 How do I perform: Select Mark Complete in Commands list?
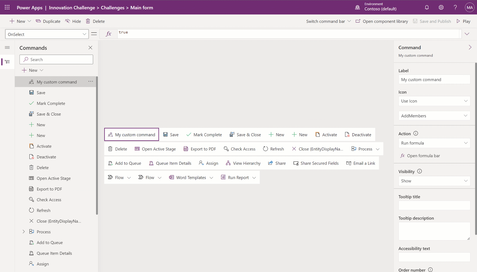point(51,103)
